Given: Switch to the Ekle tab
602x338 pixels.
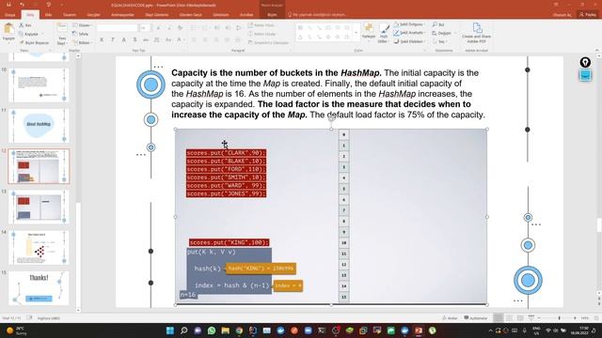Looking at the screenshot, I should coord(48,15).
